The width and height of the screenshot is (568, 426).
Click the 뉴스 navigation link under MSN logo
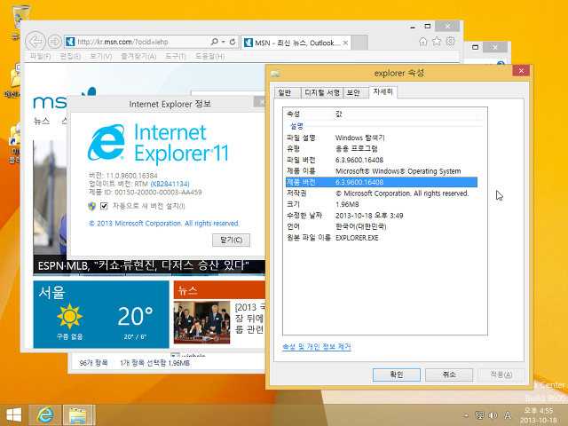coord(42,121)
